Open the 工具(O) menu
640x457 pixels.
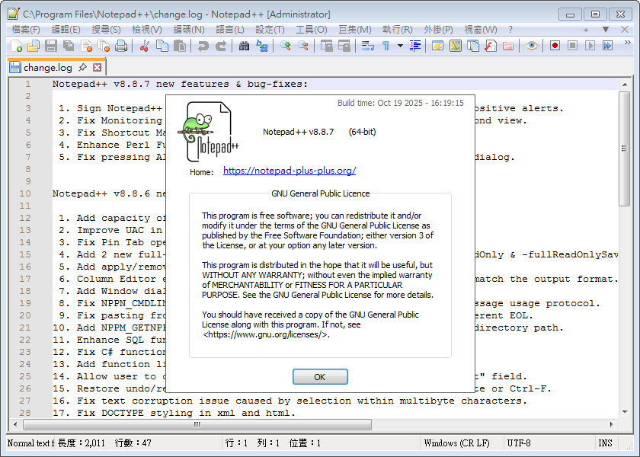[312, 30]
